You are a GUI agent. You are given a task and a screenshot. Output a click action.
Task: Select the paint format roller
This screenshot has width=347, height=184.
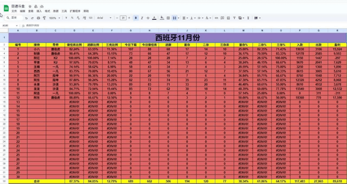pos(44,18)
